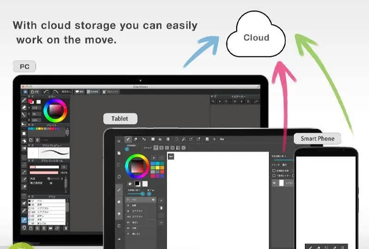Click the PC tag button
Screen dimensions: 369x249
tap(24, 66)
